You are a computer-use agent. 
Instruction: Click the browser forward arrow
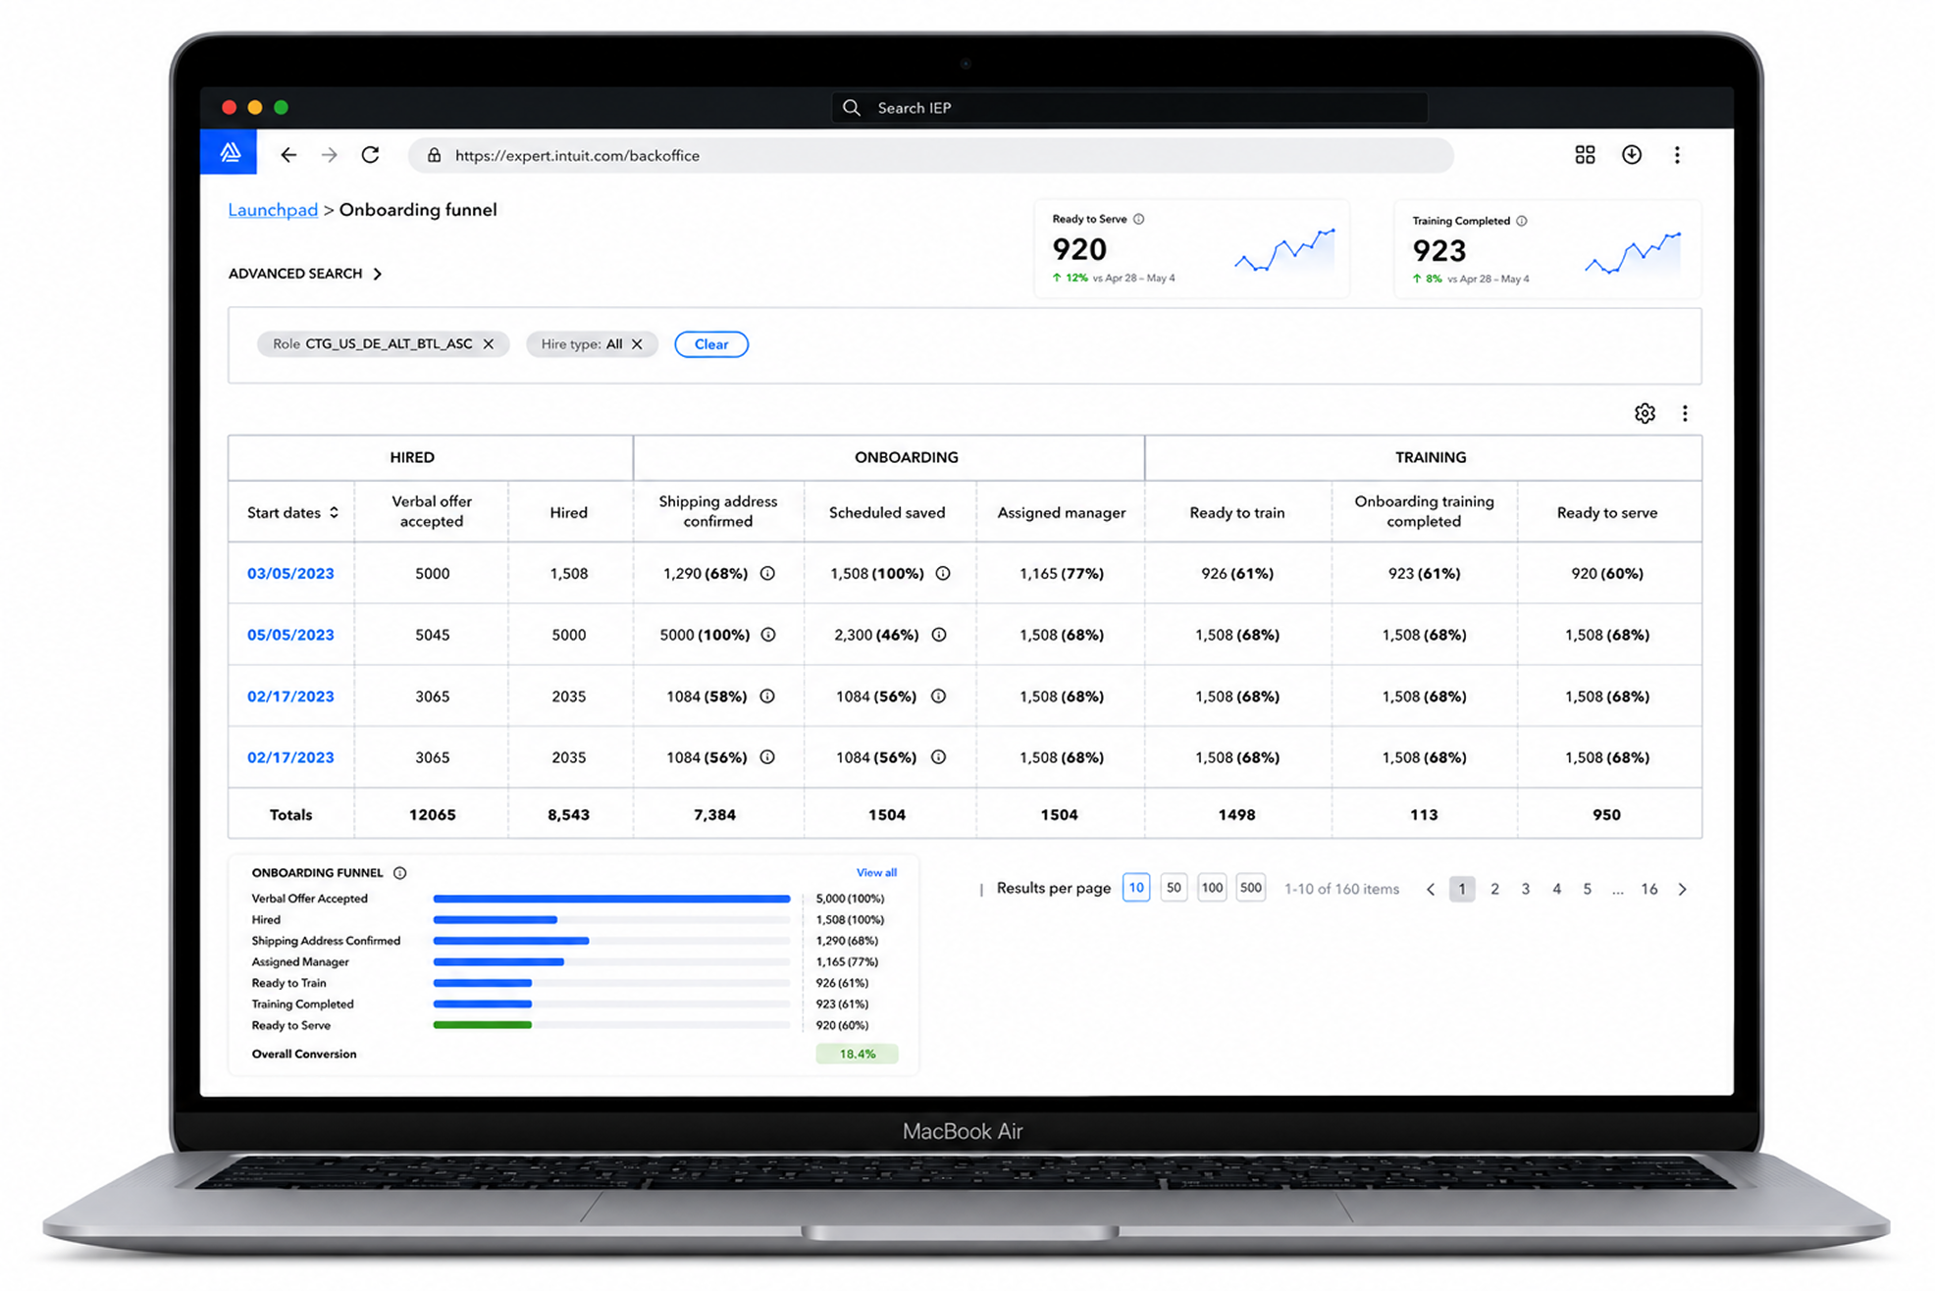(330, 155)
